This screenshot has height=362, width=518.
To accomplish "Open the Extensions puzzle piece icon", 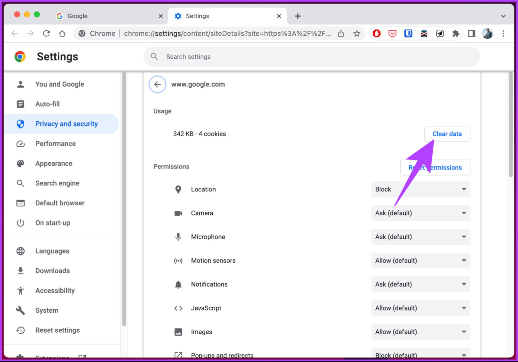I will coord(456,33).
